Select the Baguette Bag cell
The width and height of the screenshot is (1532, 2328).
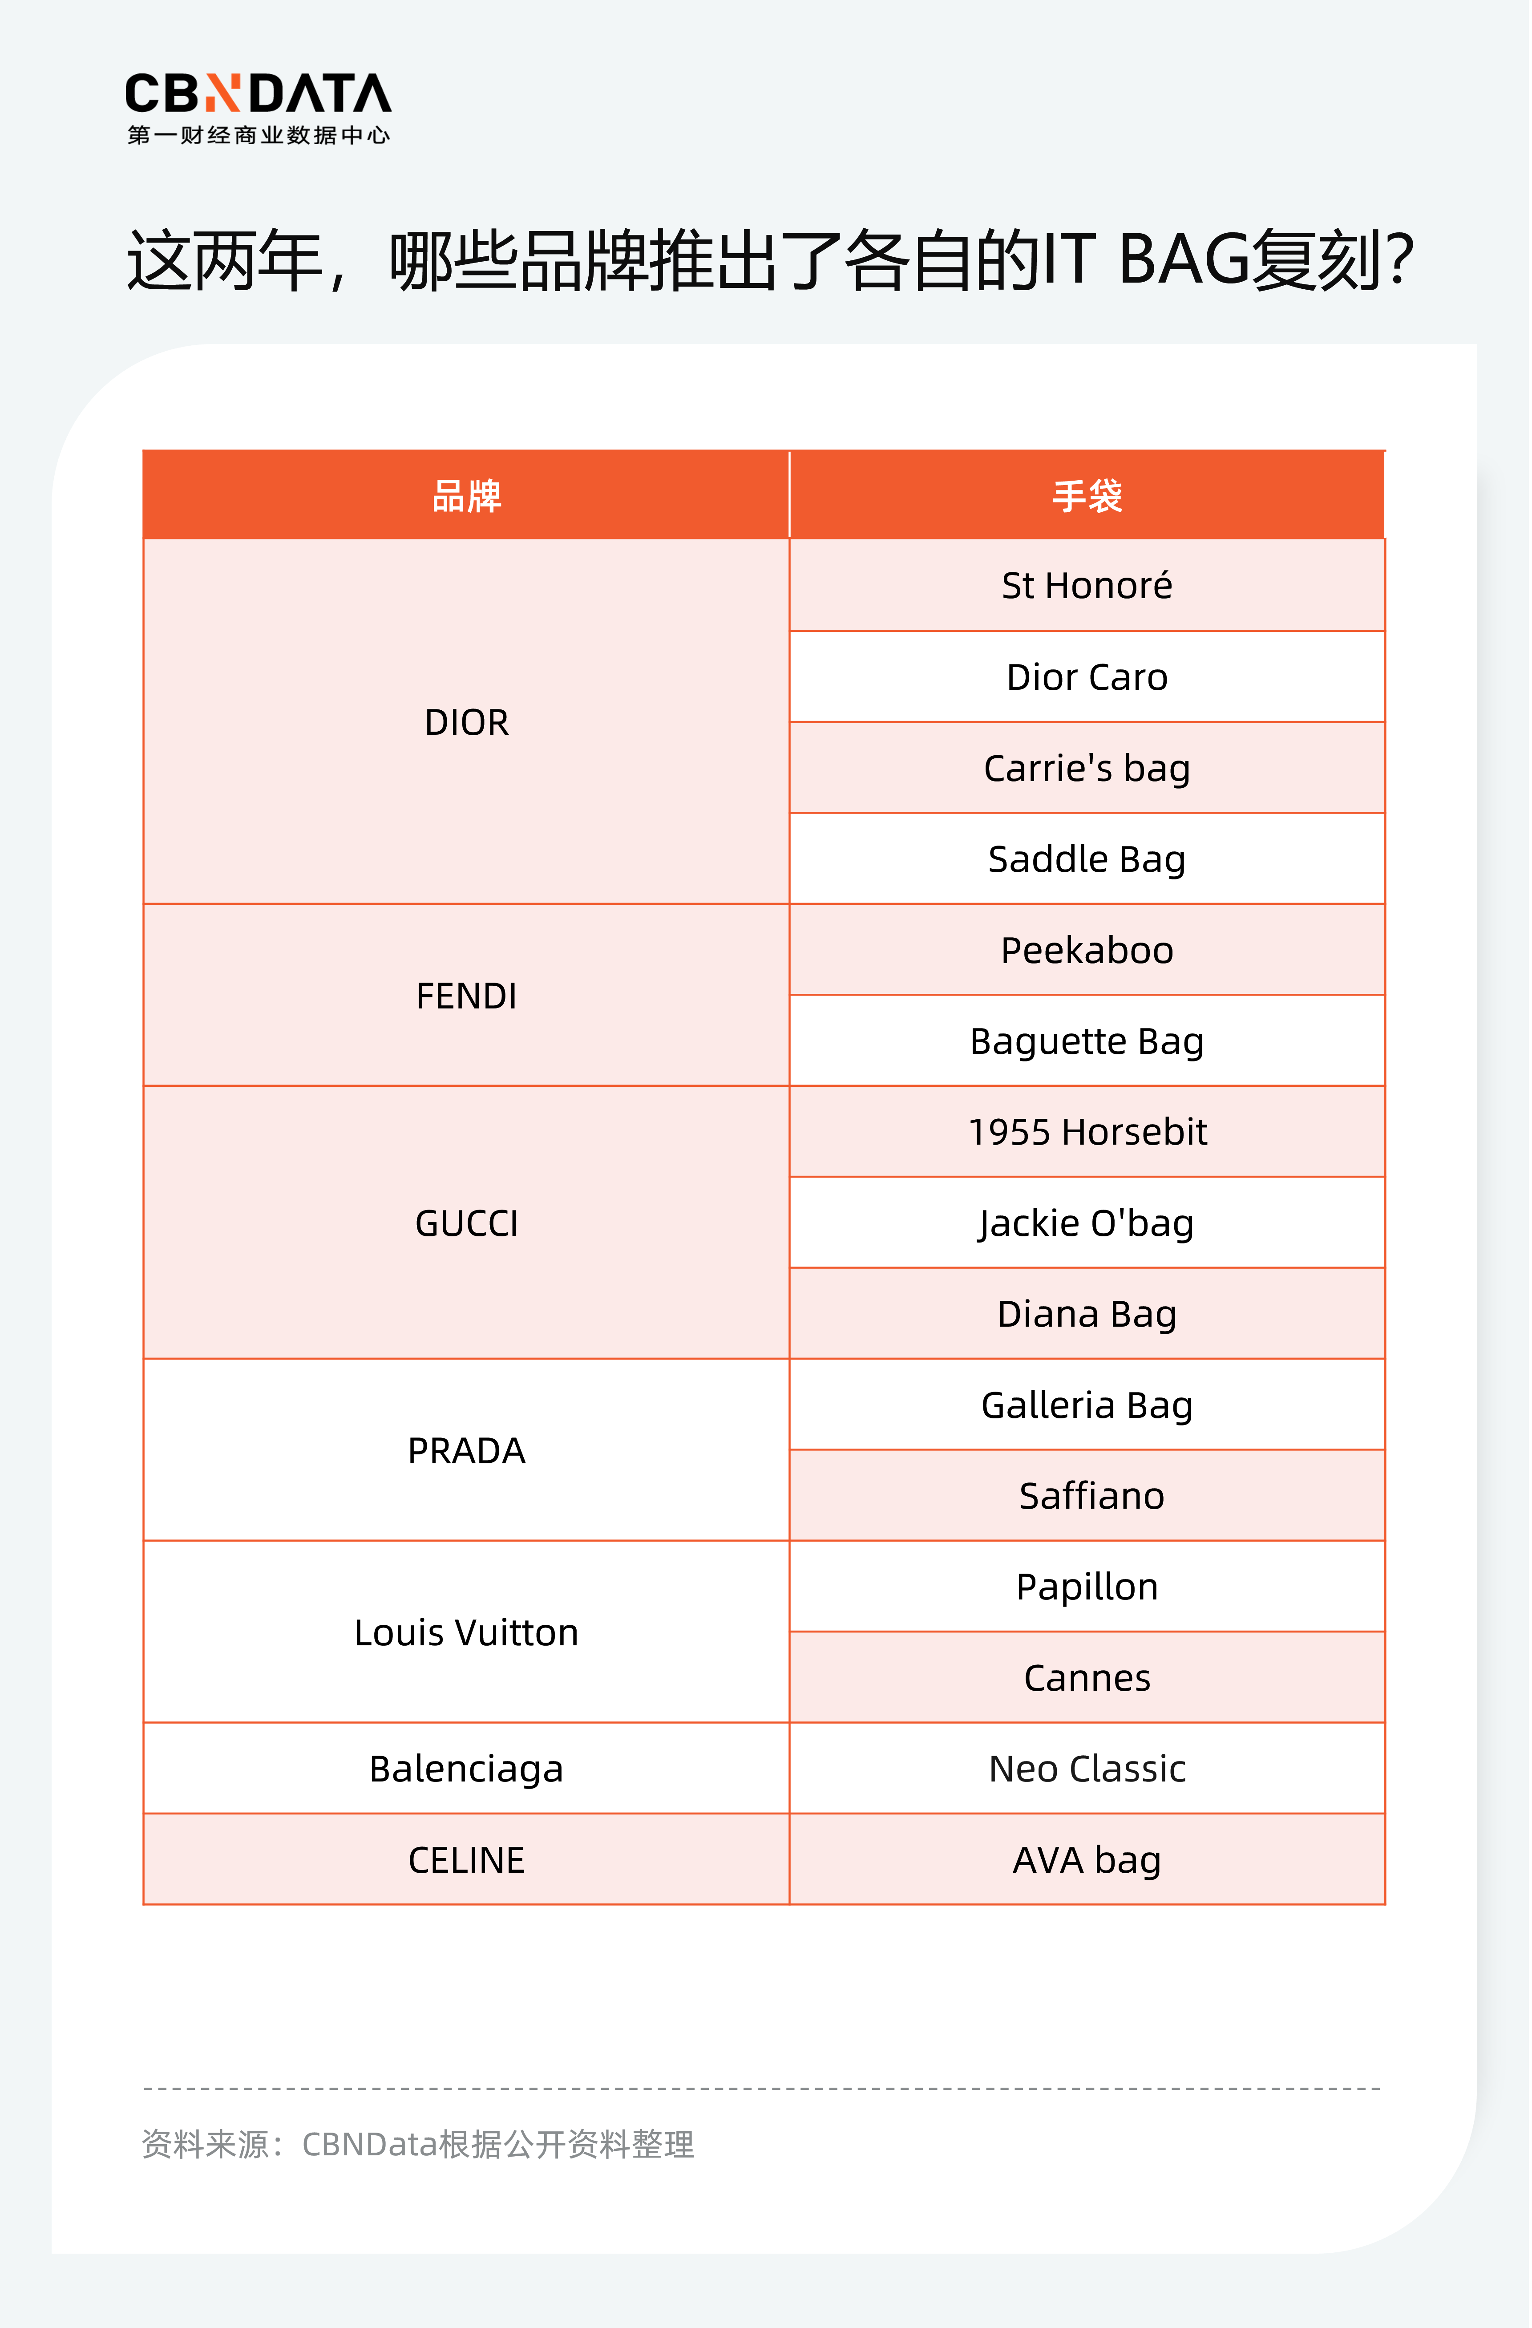pos(1087,1041)
